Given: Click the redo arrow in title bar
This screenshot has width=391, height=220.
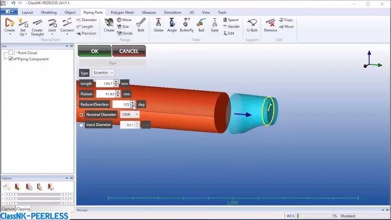Looking at the screenshot, I should click(20, 3).
